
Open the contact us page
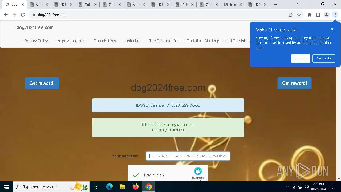tap(132, 41)
